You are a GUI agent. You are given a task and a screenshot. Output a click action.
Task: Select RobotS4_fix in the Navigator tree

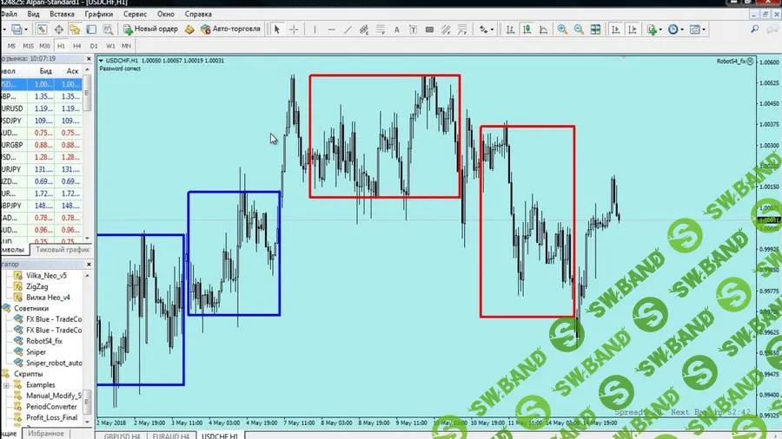44,341
